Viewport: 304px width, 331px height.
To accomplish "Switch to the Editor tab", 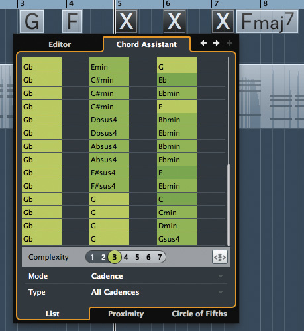I will 60,44.
